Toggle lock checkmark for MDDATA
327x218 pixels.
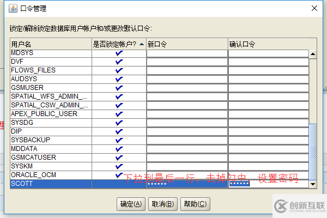point(119,149)
